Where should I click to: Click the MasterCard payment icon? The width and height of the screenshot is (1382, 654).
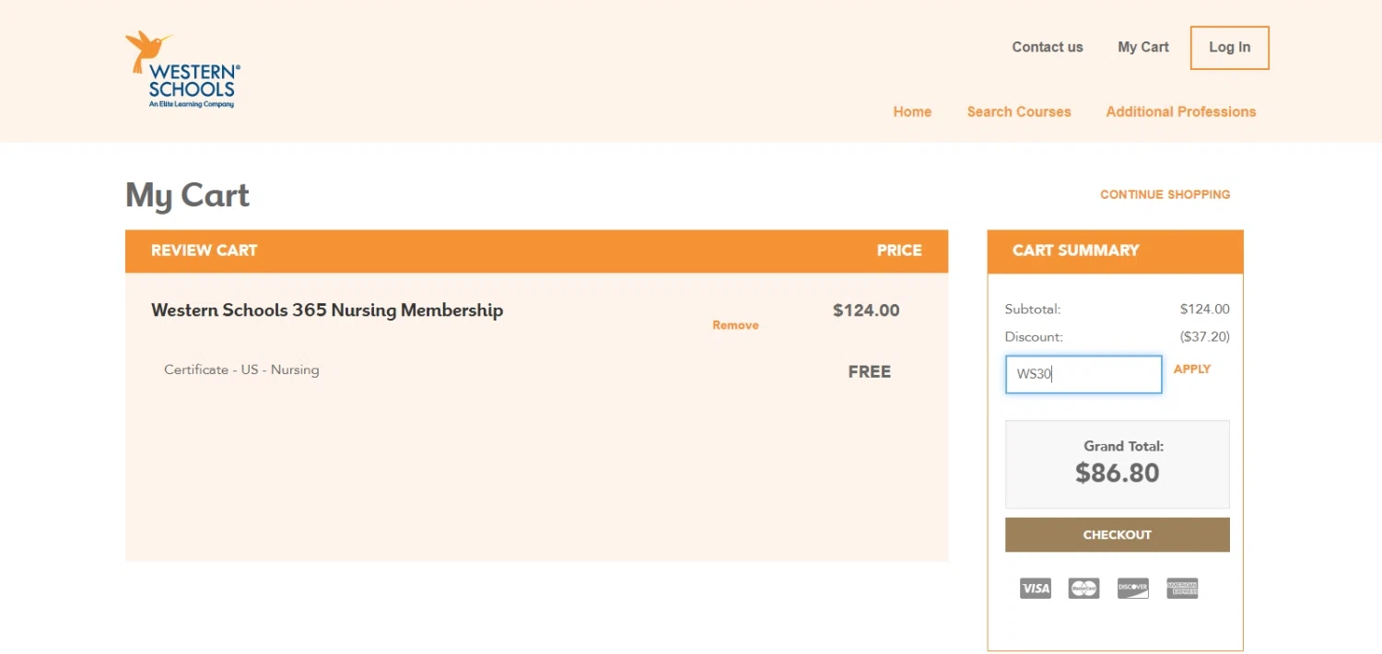(1083, 589)
